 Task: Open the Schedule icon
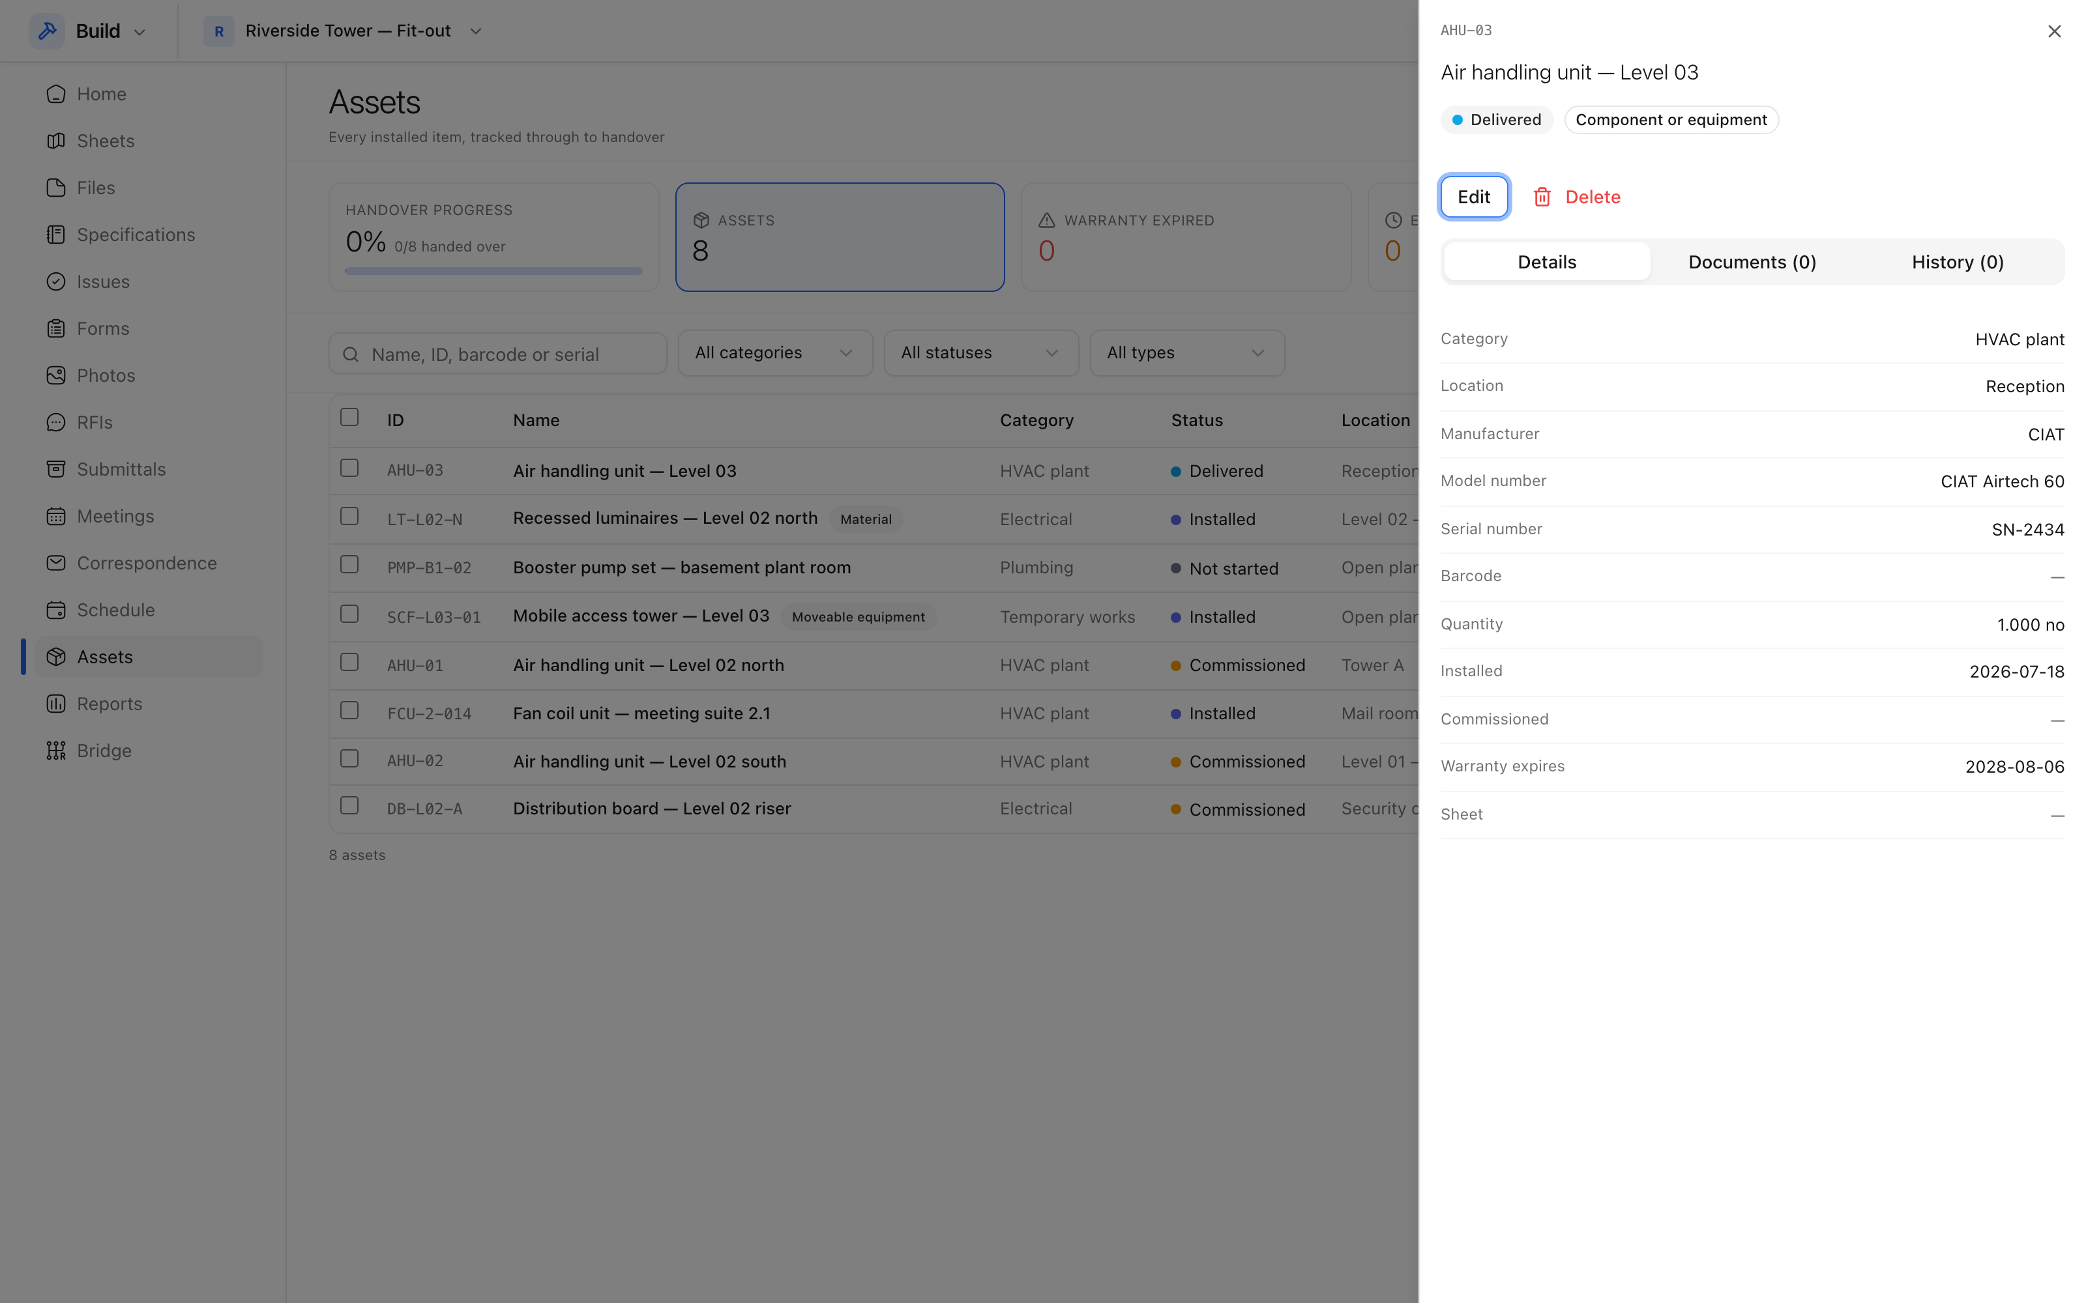(x=56, y=610)
